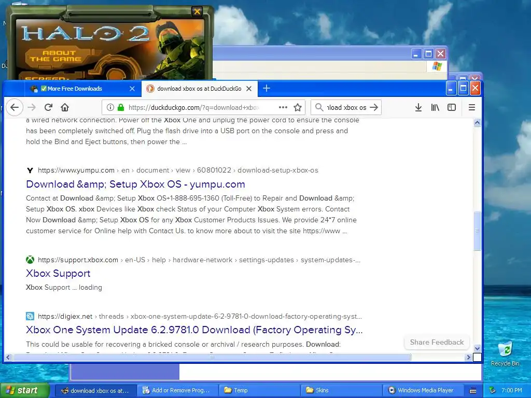Screen dimensions: 531x398
Task: Select the download xbox os DuckDuckGo tab
Action: pos(199,89)
